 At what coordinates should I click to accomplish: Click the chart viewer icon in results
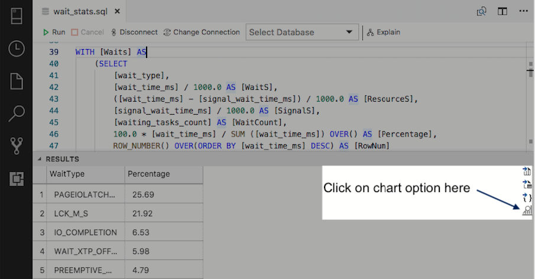point(527,210)
